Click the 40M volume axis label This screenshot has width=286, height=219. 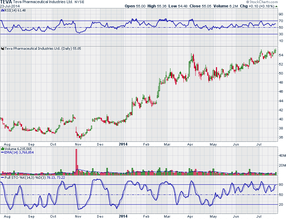(x=282, y=155)
